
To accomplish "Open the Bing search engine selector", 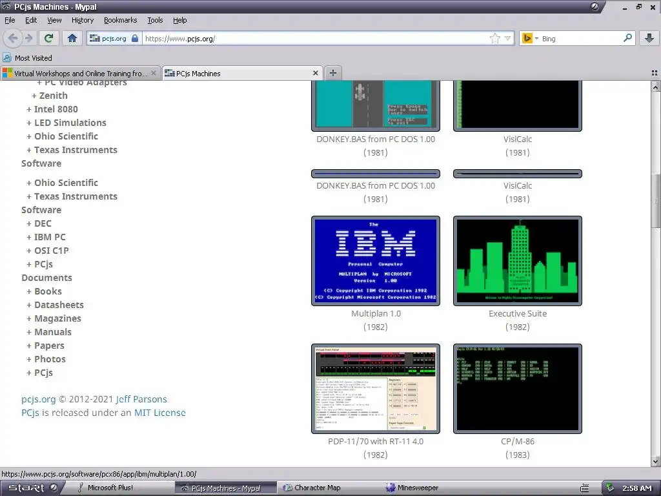I will [531, 38].
